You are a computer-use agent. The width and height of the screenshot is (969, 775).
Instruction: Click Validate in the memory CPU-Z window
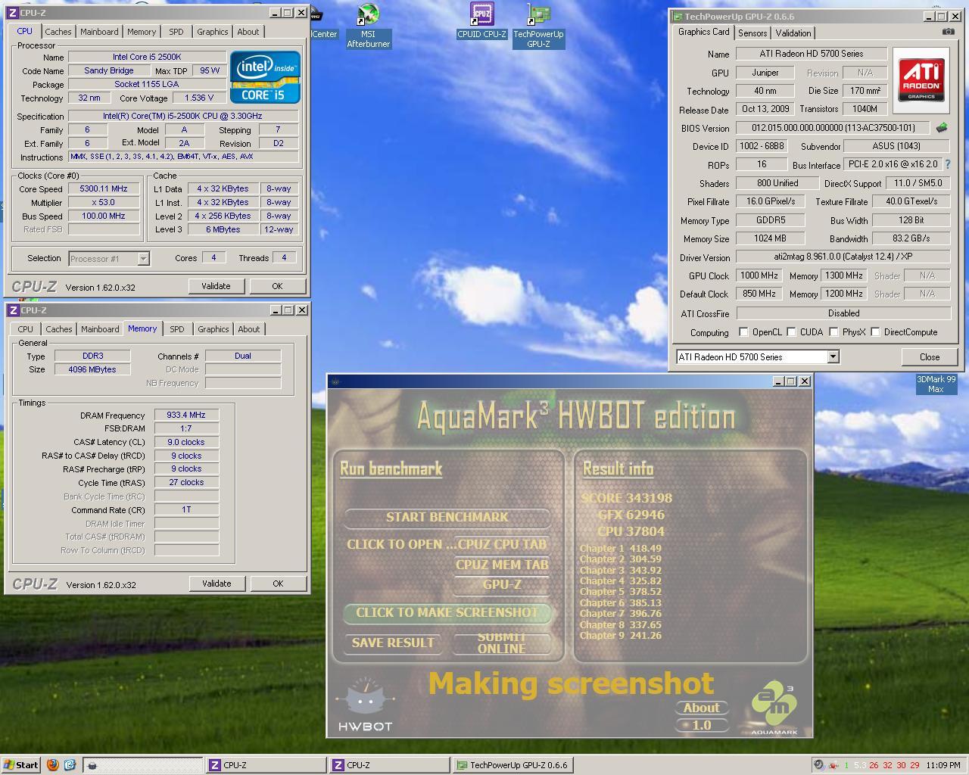[x=217, y=584]
